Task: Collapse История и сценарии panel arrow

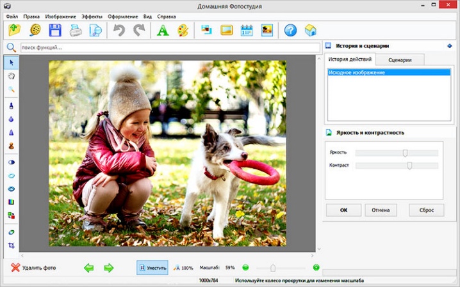Action: [450, 46]
